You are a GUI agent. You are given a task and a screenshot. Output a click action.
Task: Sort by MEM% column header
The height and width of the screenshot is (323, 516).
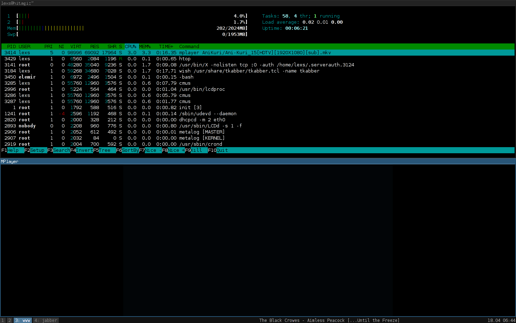pyautogui.click(x=145, y=47)
